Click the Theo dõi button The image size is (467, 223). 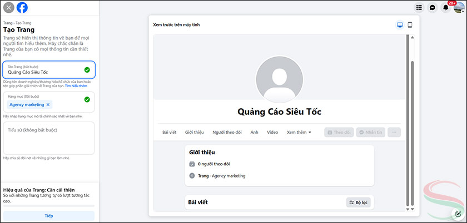(x=339, y=133)
